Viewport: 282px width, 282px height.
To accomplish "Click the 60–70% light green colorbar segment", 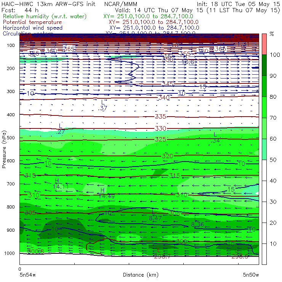I will click(264, 128).
